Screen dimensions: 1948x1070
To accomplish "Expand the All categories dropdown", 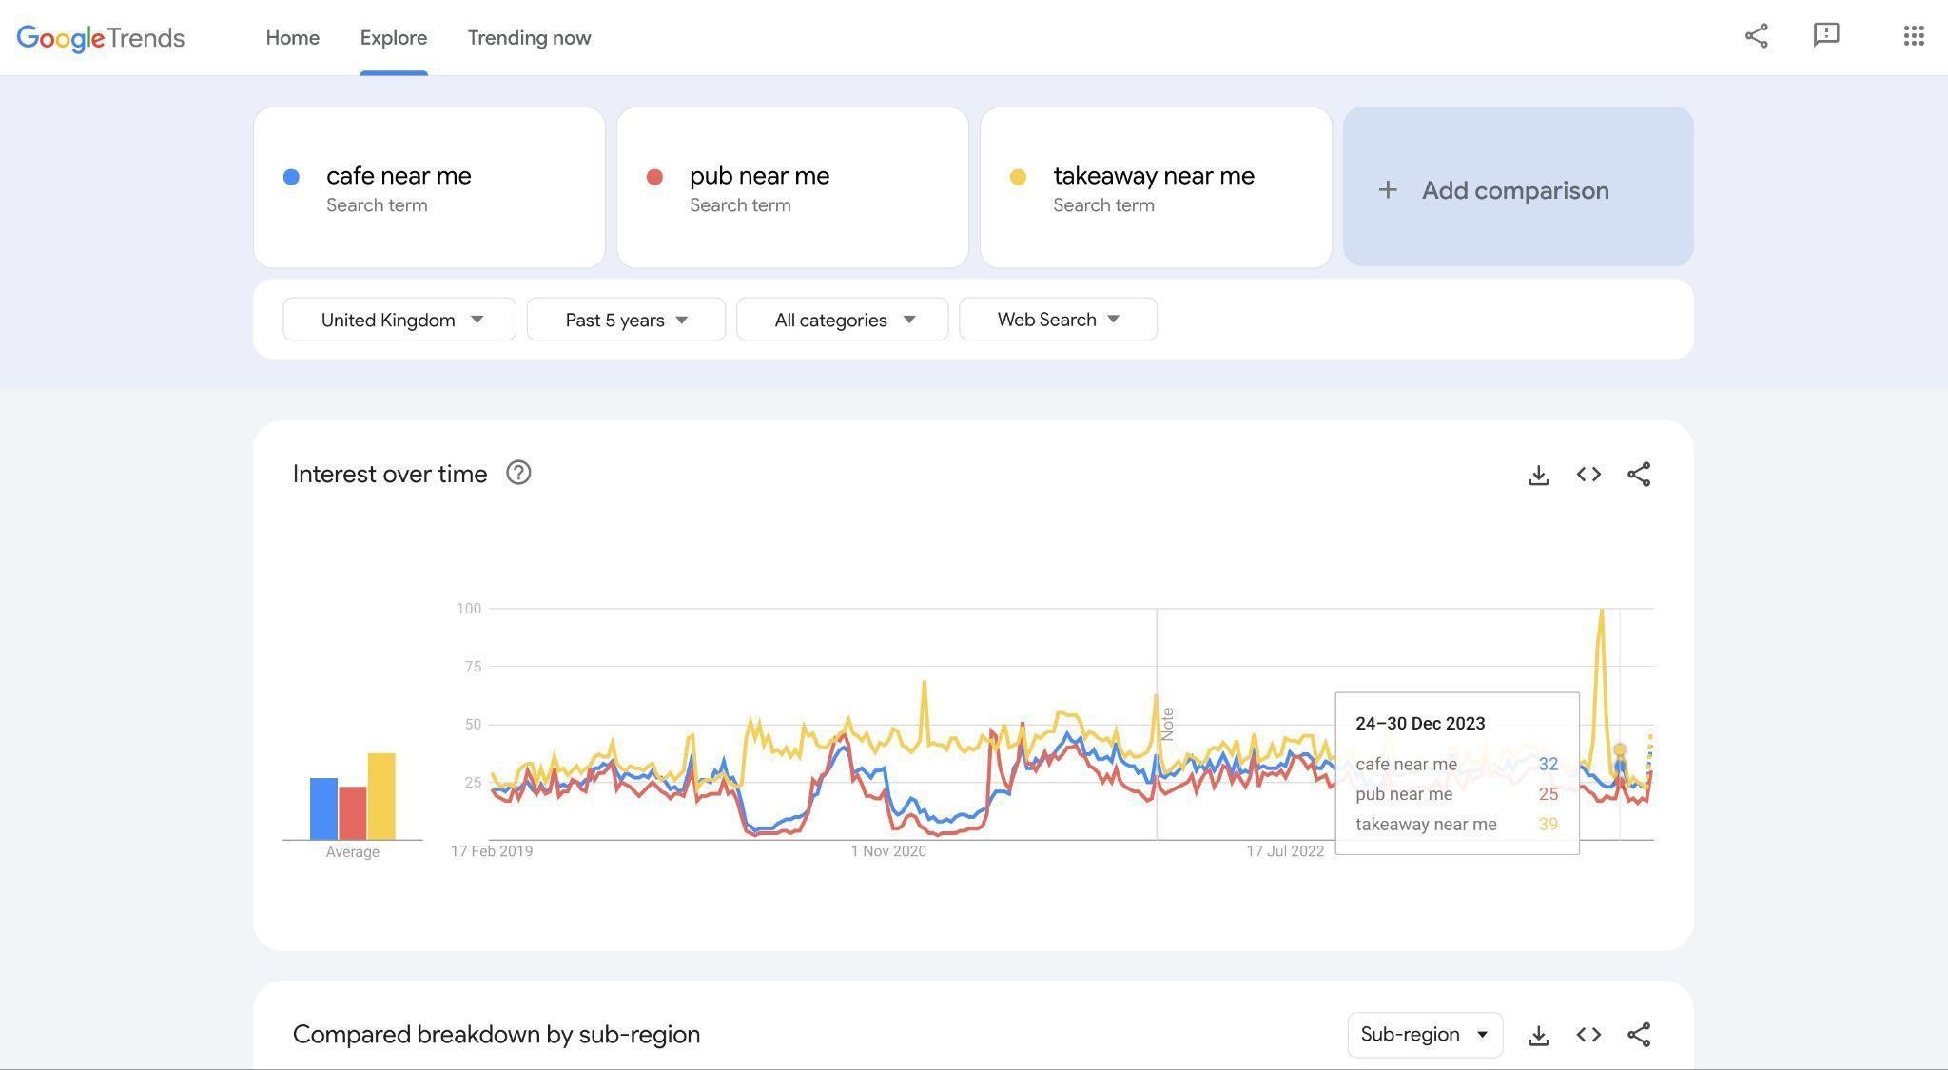I will click(x=841, y=320).
